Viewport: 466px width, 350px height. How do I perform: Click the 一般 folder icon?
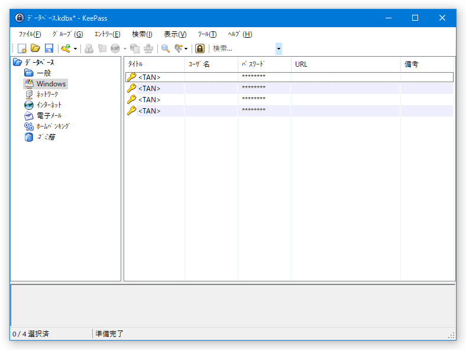(x=29, y=73)
